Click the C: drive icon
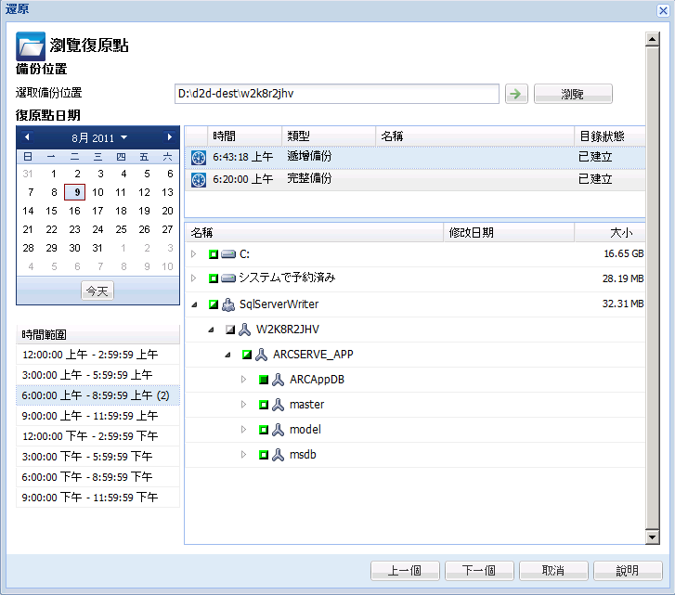This screenshot has width=675, height=595. click(228, 253)
